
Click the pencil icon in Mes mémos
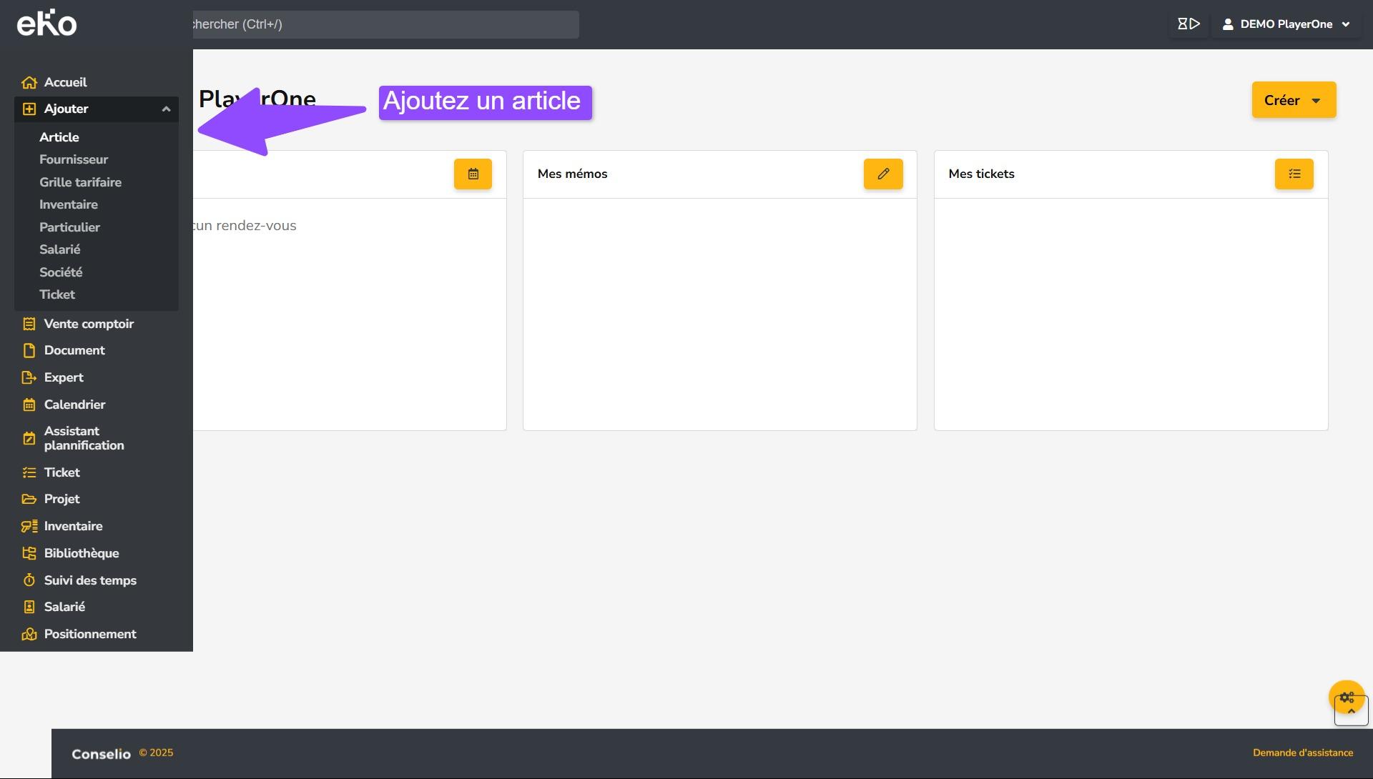[883, 174]
